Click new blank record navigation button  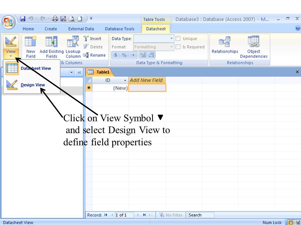click(151, 215)
